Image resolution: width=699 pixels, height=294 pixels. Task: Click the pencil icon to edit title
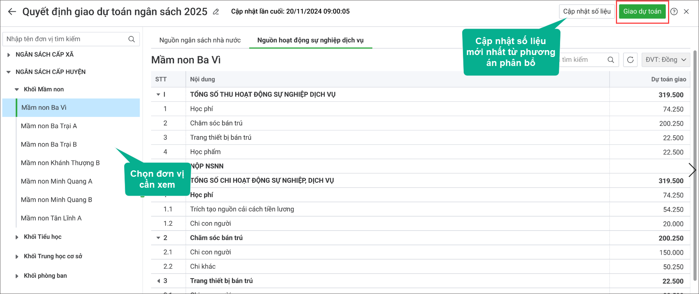216,12
